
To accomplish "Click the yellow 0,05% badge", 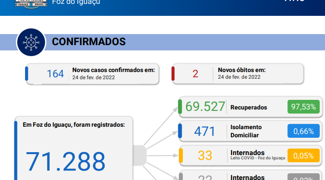I will 303,156.
